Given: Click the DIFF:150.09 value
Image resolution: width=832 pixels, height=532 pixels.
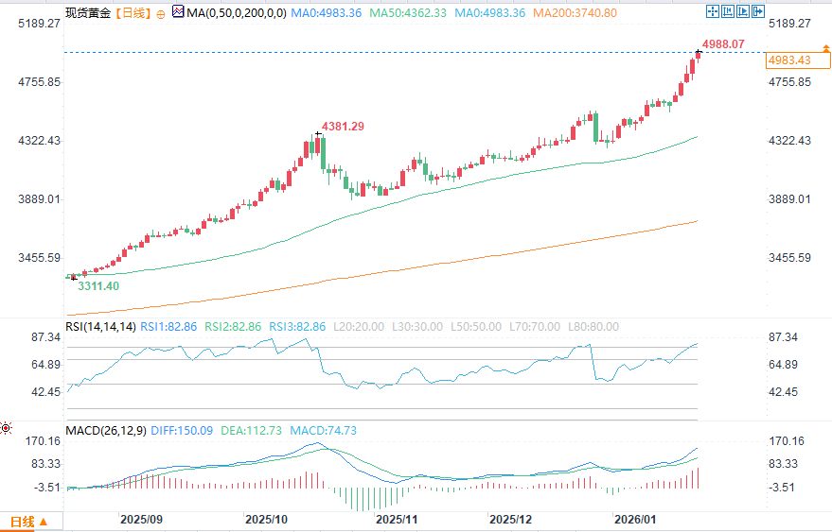Looking at the screenshot, I should click(x=182, y=431).
